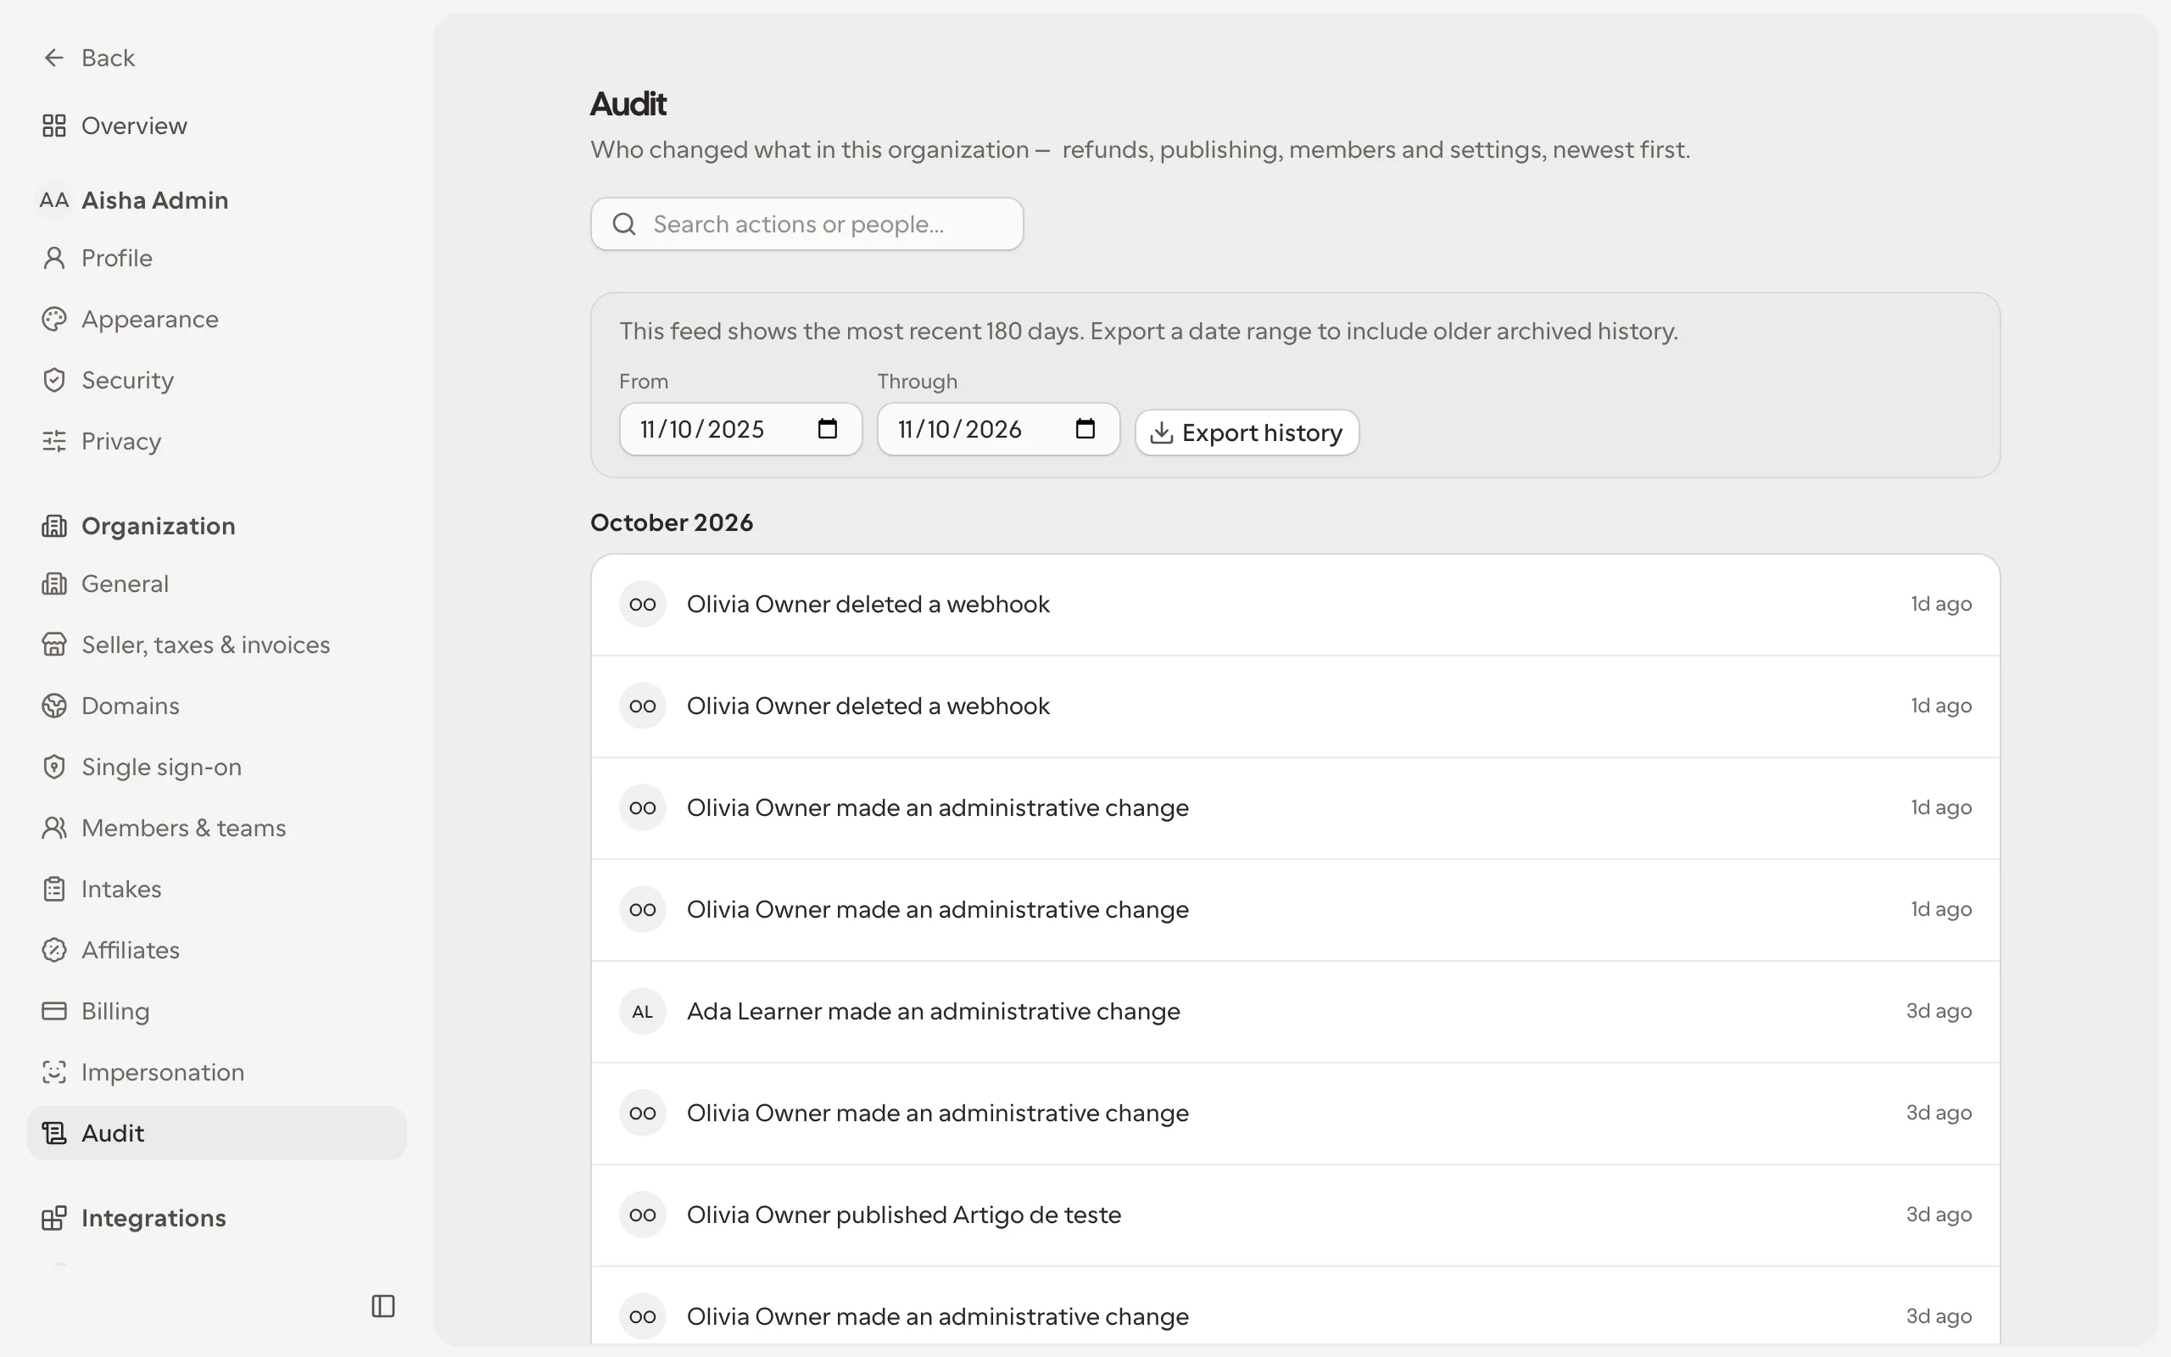Image resolution: width=2171 pixels, height=1357 pixels.
Task: Open the From date calendar picker
Action: pos(827,429)
